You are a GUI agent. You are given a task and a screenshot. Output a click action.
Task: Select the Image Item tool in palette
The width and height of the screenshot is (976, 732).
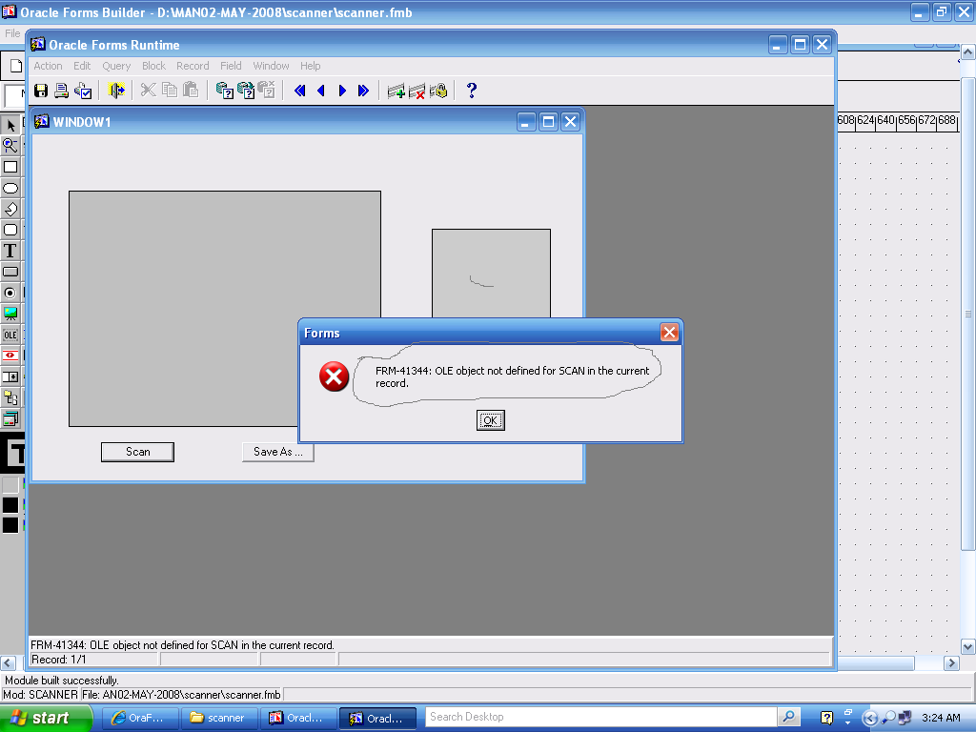point(10,314)
